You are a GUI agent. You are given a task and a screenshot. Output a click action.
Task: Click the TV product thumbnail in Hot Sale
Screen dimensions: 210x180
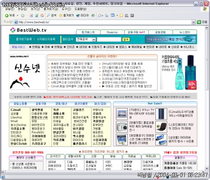[122, 114]
